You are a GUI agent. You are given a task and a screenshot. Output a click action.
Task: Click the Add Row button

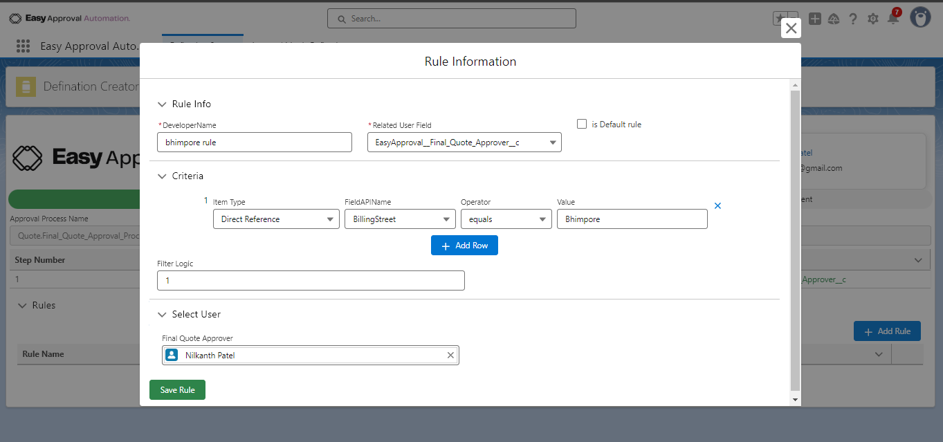464,246
